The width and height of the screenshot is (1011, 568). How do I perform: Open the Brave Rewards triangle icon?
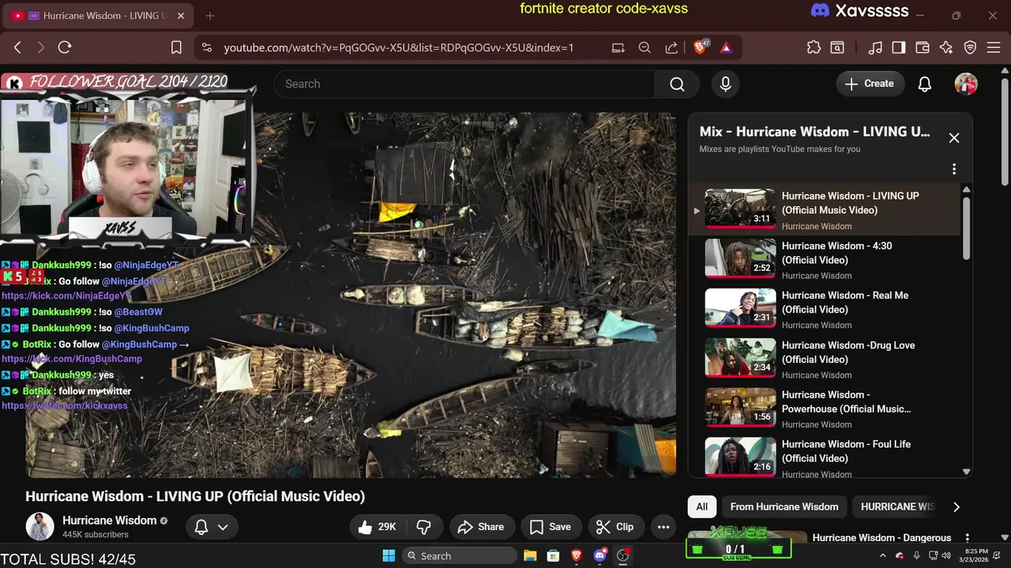(x=726, y=47)
